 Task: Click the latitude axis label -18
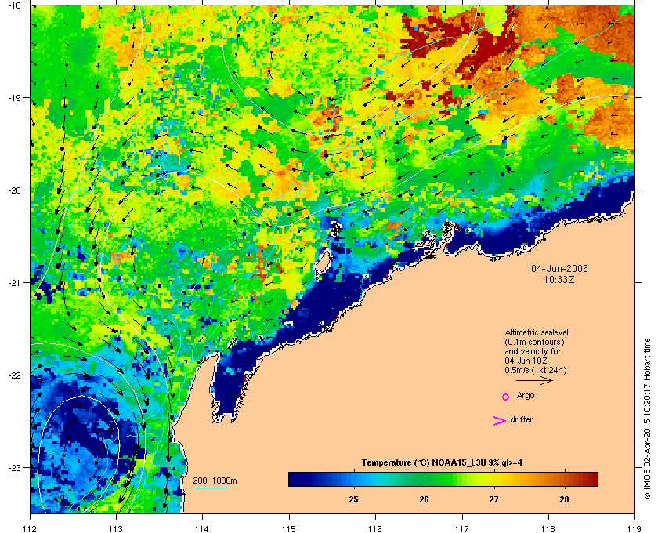click(14, 5)
